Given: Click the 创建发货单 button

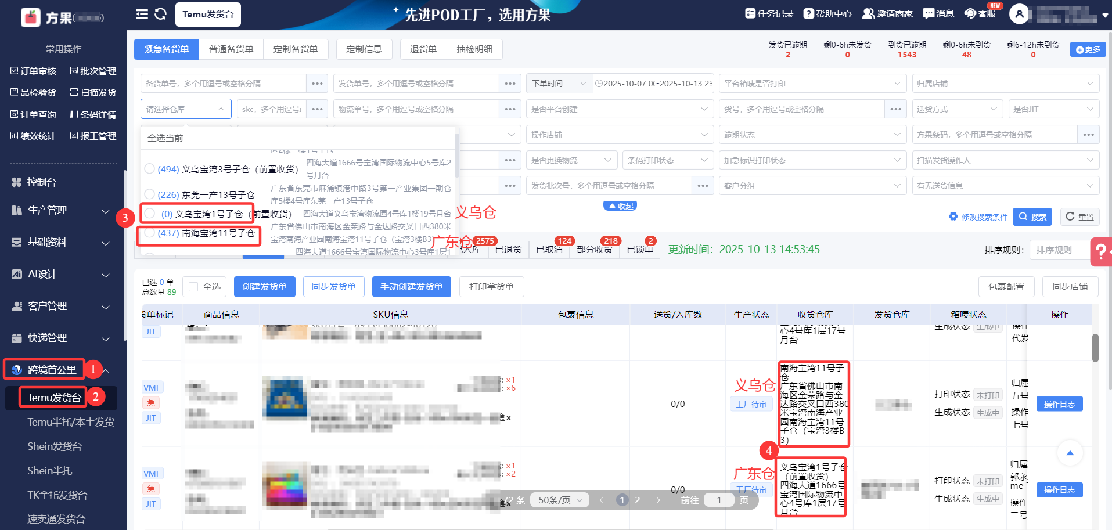Looking at the screenshot, I should click(x=265, y=287).
